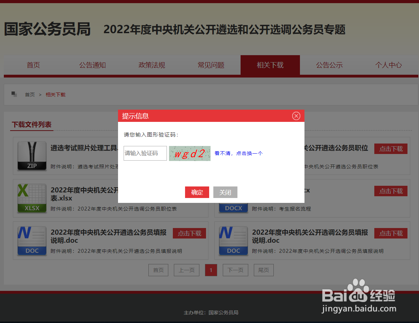Click 首页 in the breadcrumb
This screenshot has height=323, width=419.
click(30, 95)
